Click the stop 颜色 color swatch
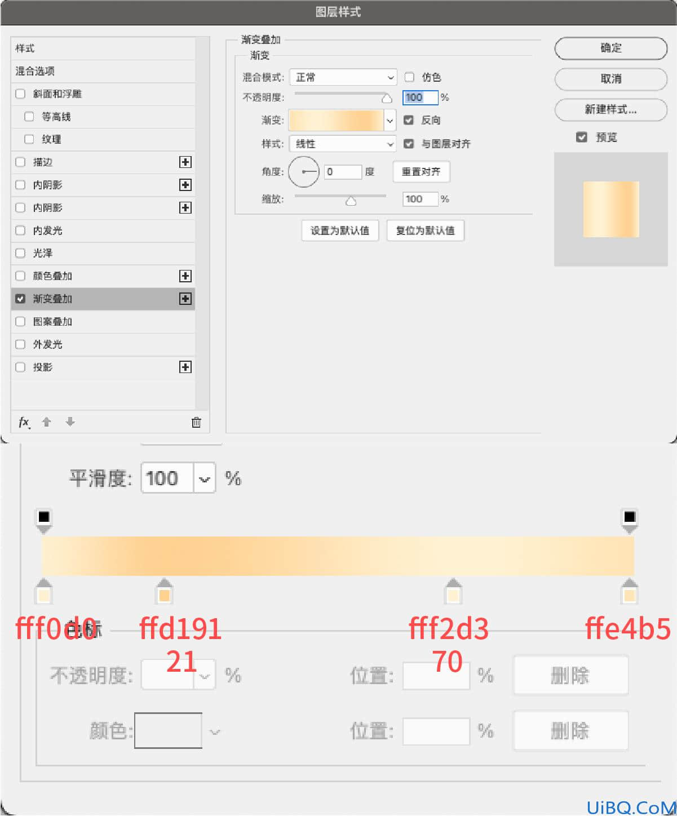Image resolution: width=677 pixels, height=816 pixels. point(168,731)
